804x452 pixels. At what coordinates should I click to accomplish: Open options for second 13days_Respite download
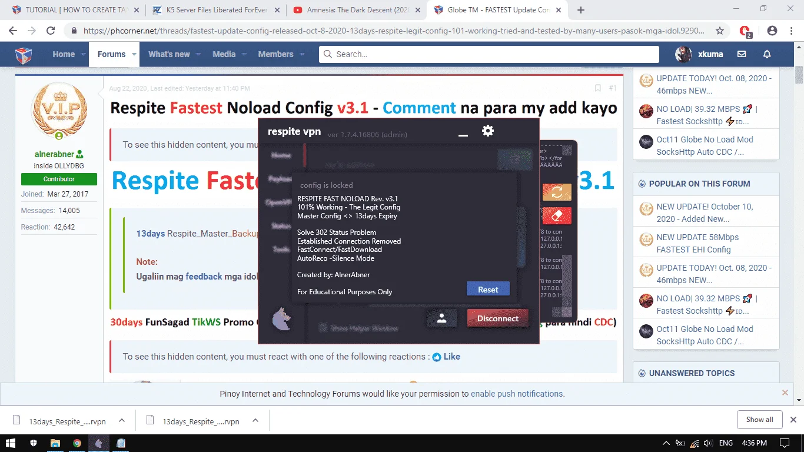coord(255,421)
